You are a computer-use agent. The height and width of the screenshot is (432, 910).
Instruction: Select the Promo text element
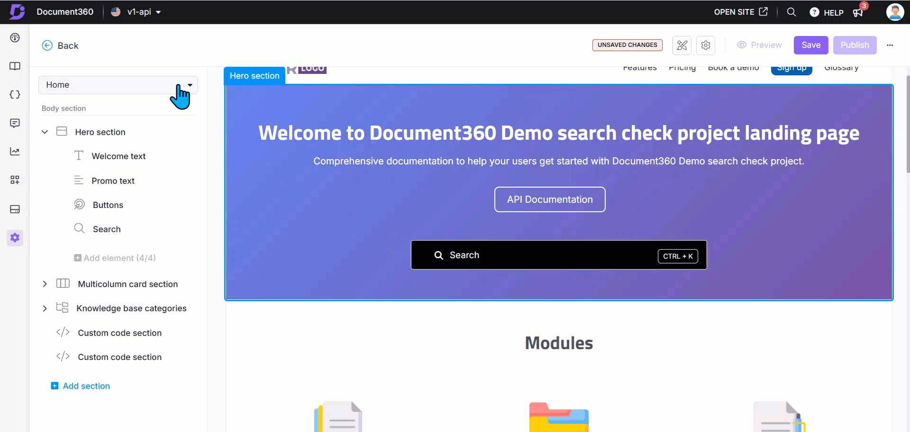coord(113,181)
